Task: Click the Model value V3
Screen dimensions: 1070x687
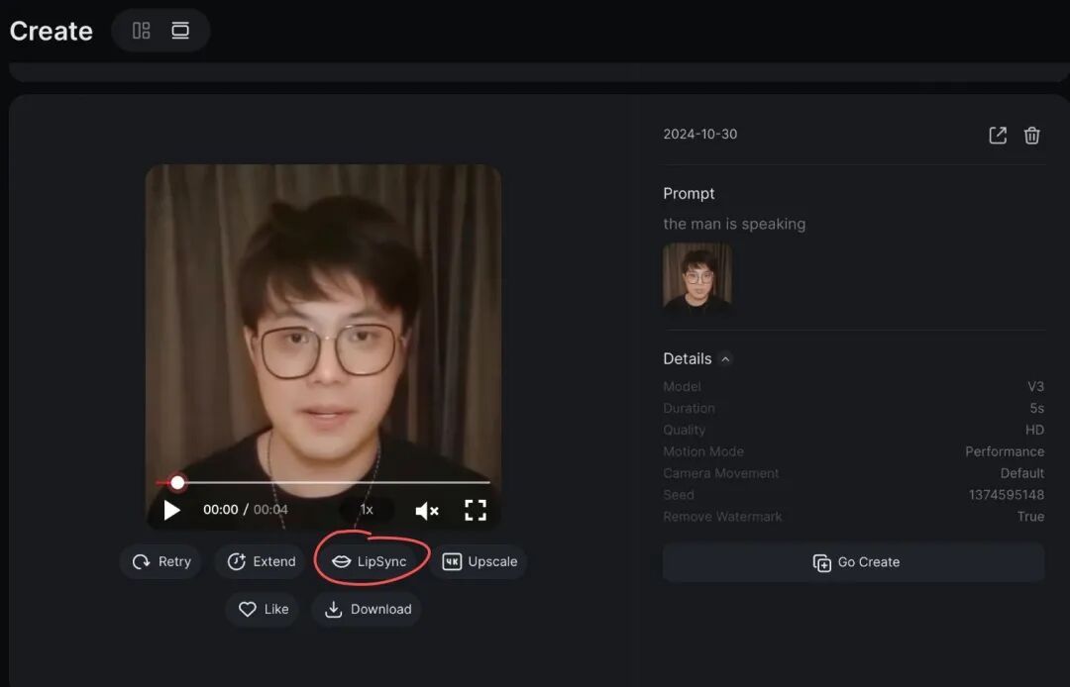Action: pos(1036,386)
